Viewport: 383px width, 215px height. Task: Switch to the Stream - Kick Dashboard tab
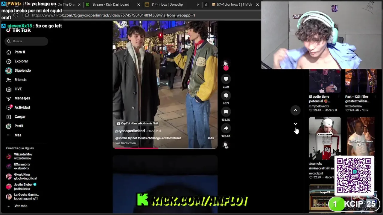coord(111,4)
